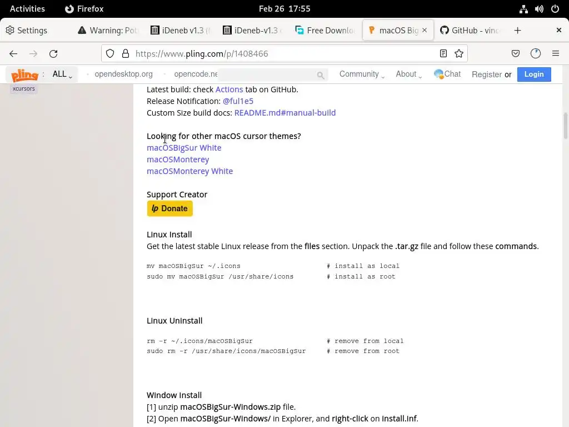
Task: Click the 'sudo rm -r /usr/share/icons/macOSBigSur' command
Action: [x=226, y=351]
